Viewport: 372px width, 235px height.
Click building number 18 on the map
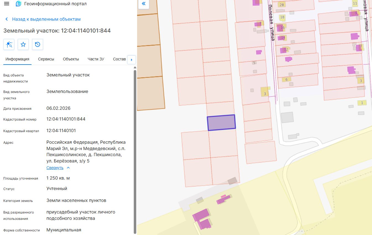pyautogui.click(x=282, y=17)
